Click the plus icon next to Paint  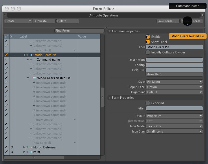point(27,152)
